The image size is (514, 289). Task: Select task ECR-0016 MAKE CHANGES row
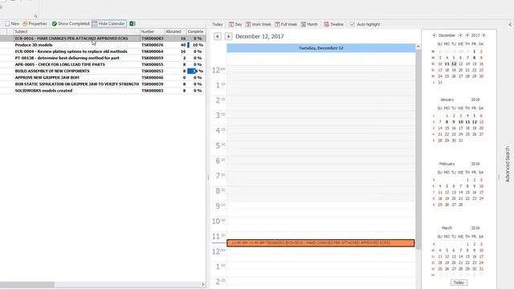102,39
